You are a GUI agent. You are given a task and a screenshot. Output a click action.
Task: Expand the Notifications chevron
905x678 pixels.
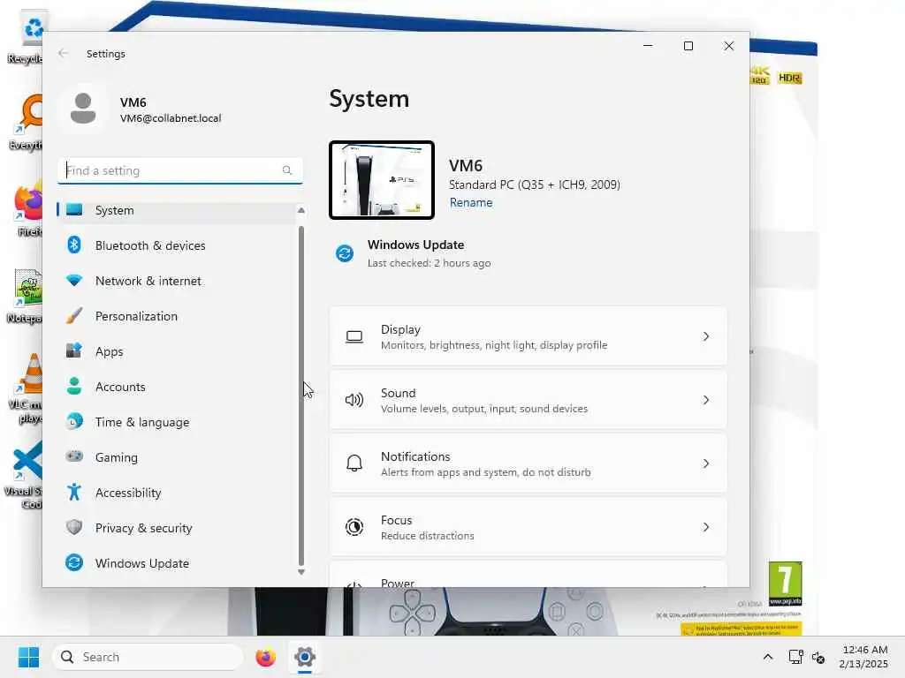706,463
